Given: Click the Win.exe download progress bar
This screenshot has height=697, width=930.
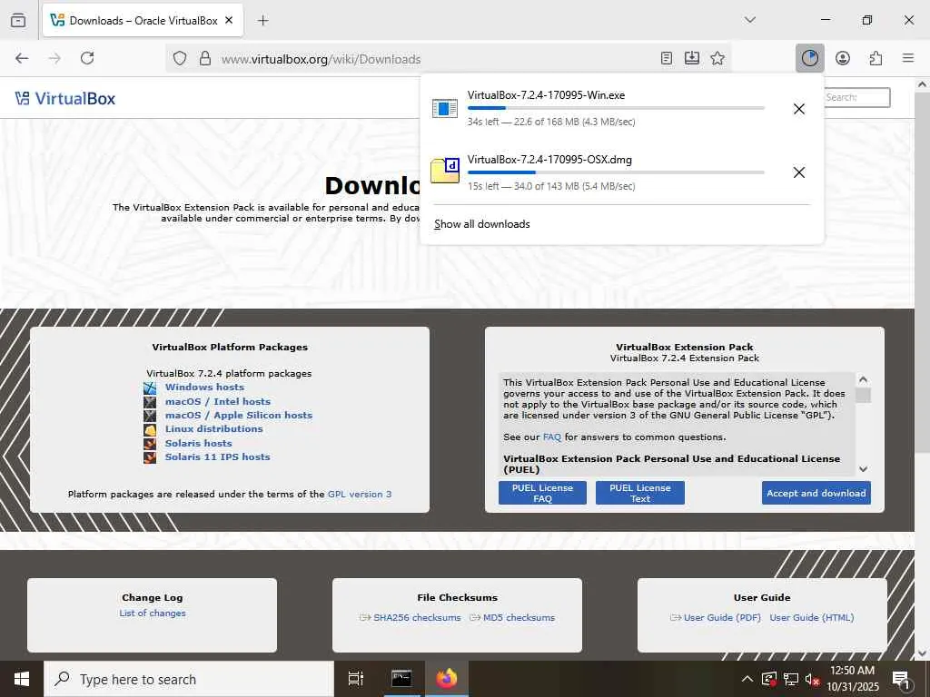Looking at the screenshot, I should click(616, 108).
